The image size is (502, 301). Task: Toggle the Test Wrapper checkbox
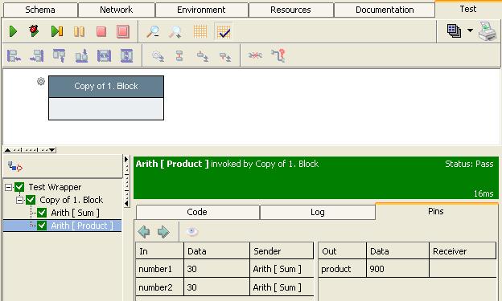click(x=19, y=187)
